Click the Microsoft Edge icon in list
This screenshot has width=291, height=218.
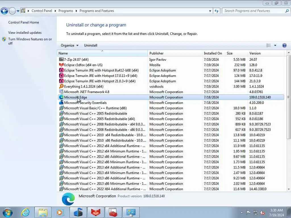(x=61, y=97)
